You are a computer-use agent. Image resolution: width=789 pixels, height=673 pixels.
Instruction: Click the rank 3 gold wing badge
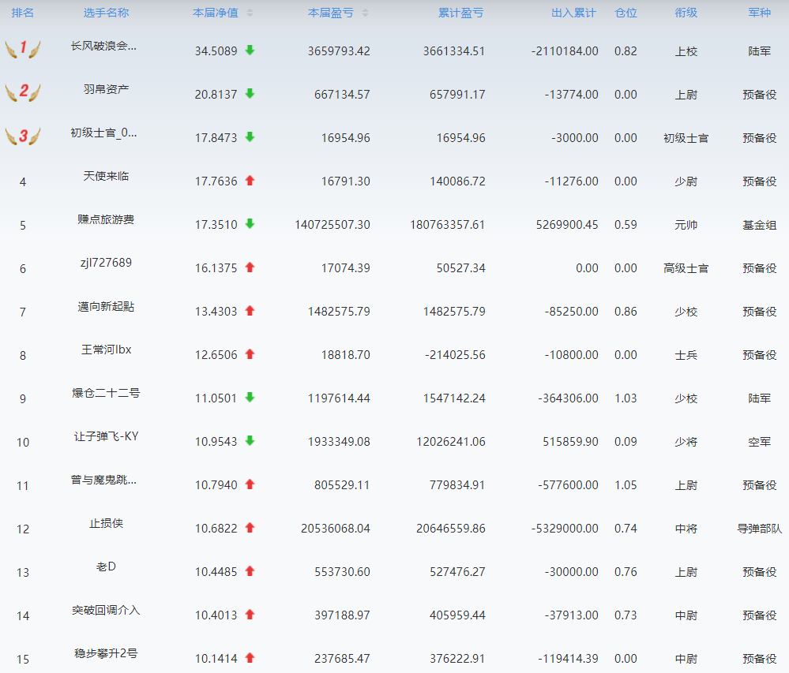click(x=23, y=136)
